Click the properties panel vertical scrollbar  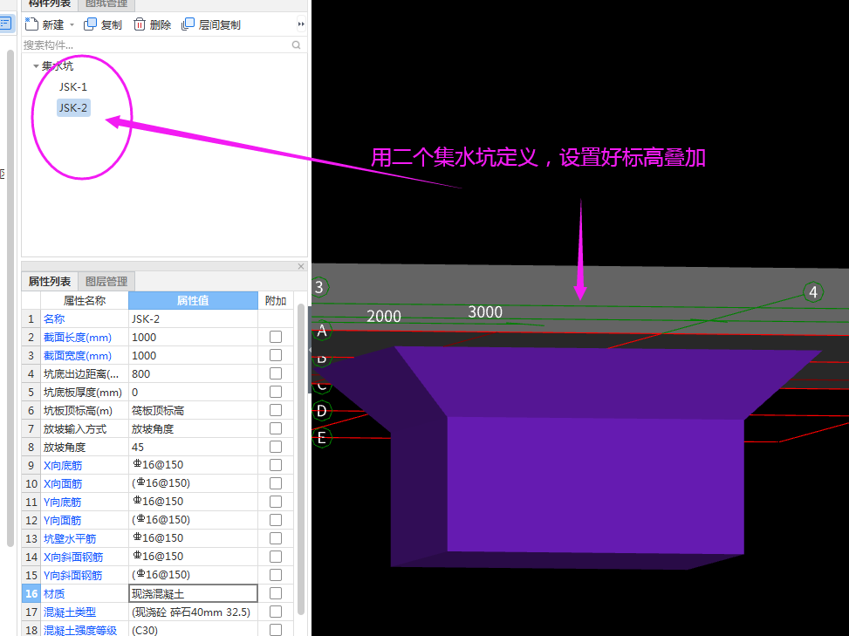[301, 460]
